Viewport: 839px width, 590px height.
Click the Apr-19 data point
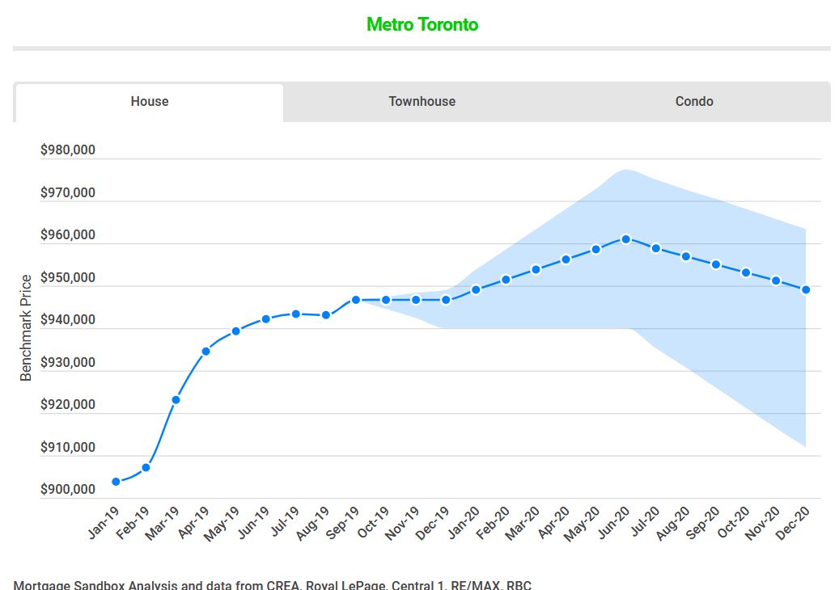click(206, 351)
